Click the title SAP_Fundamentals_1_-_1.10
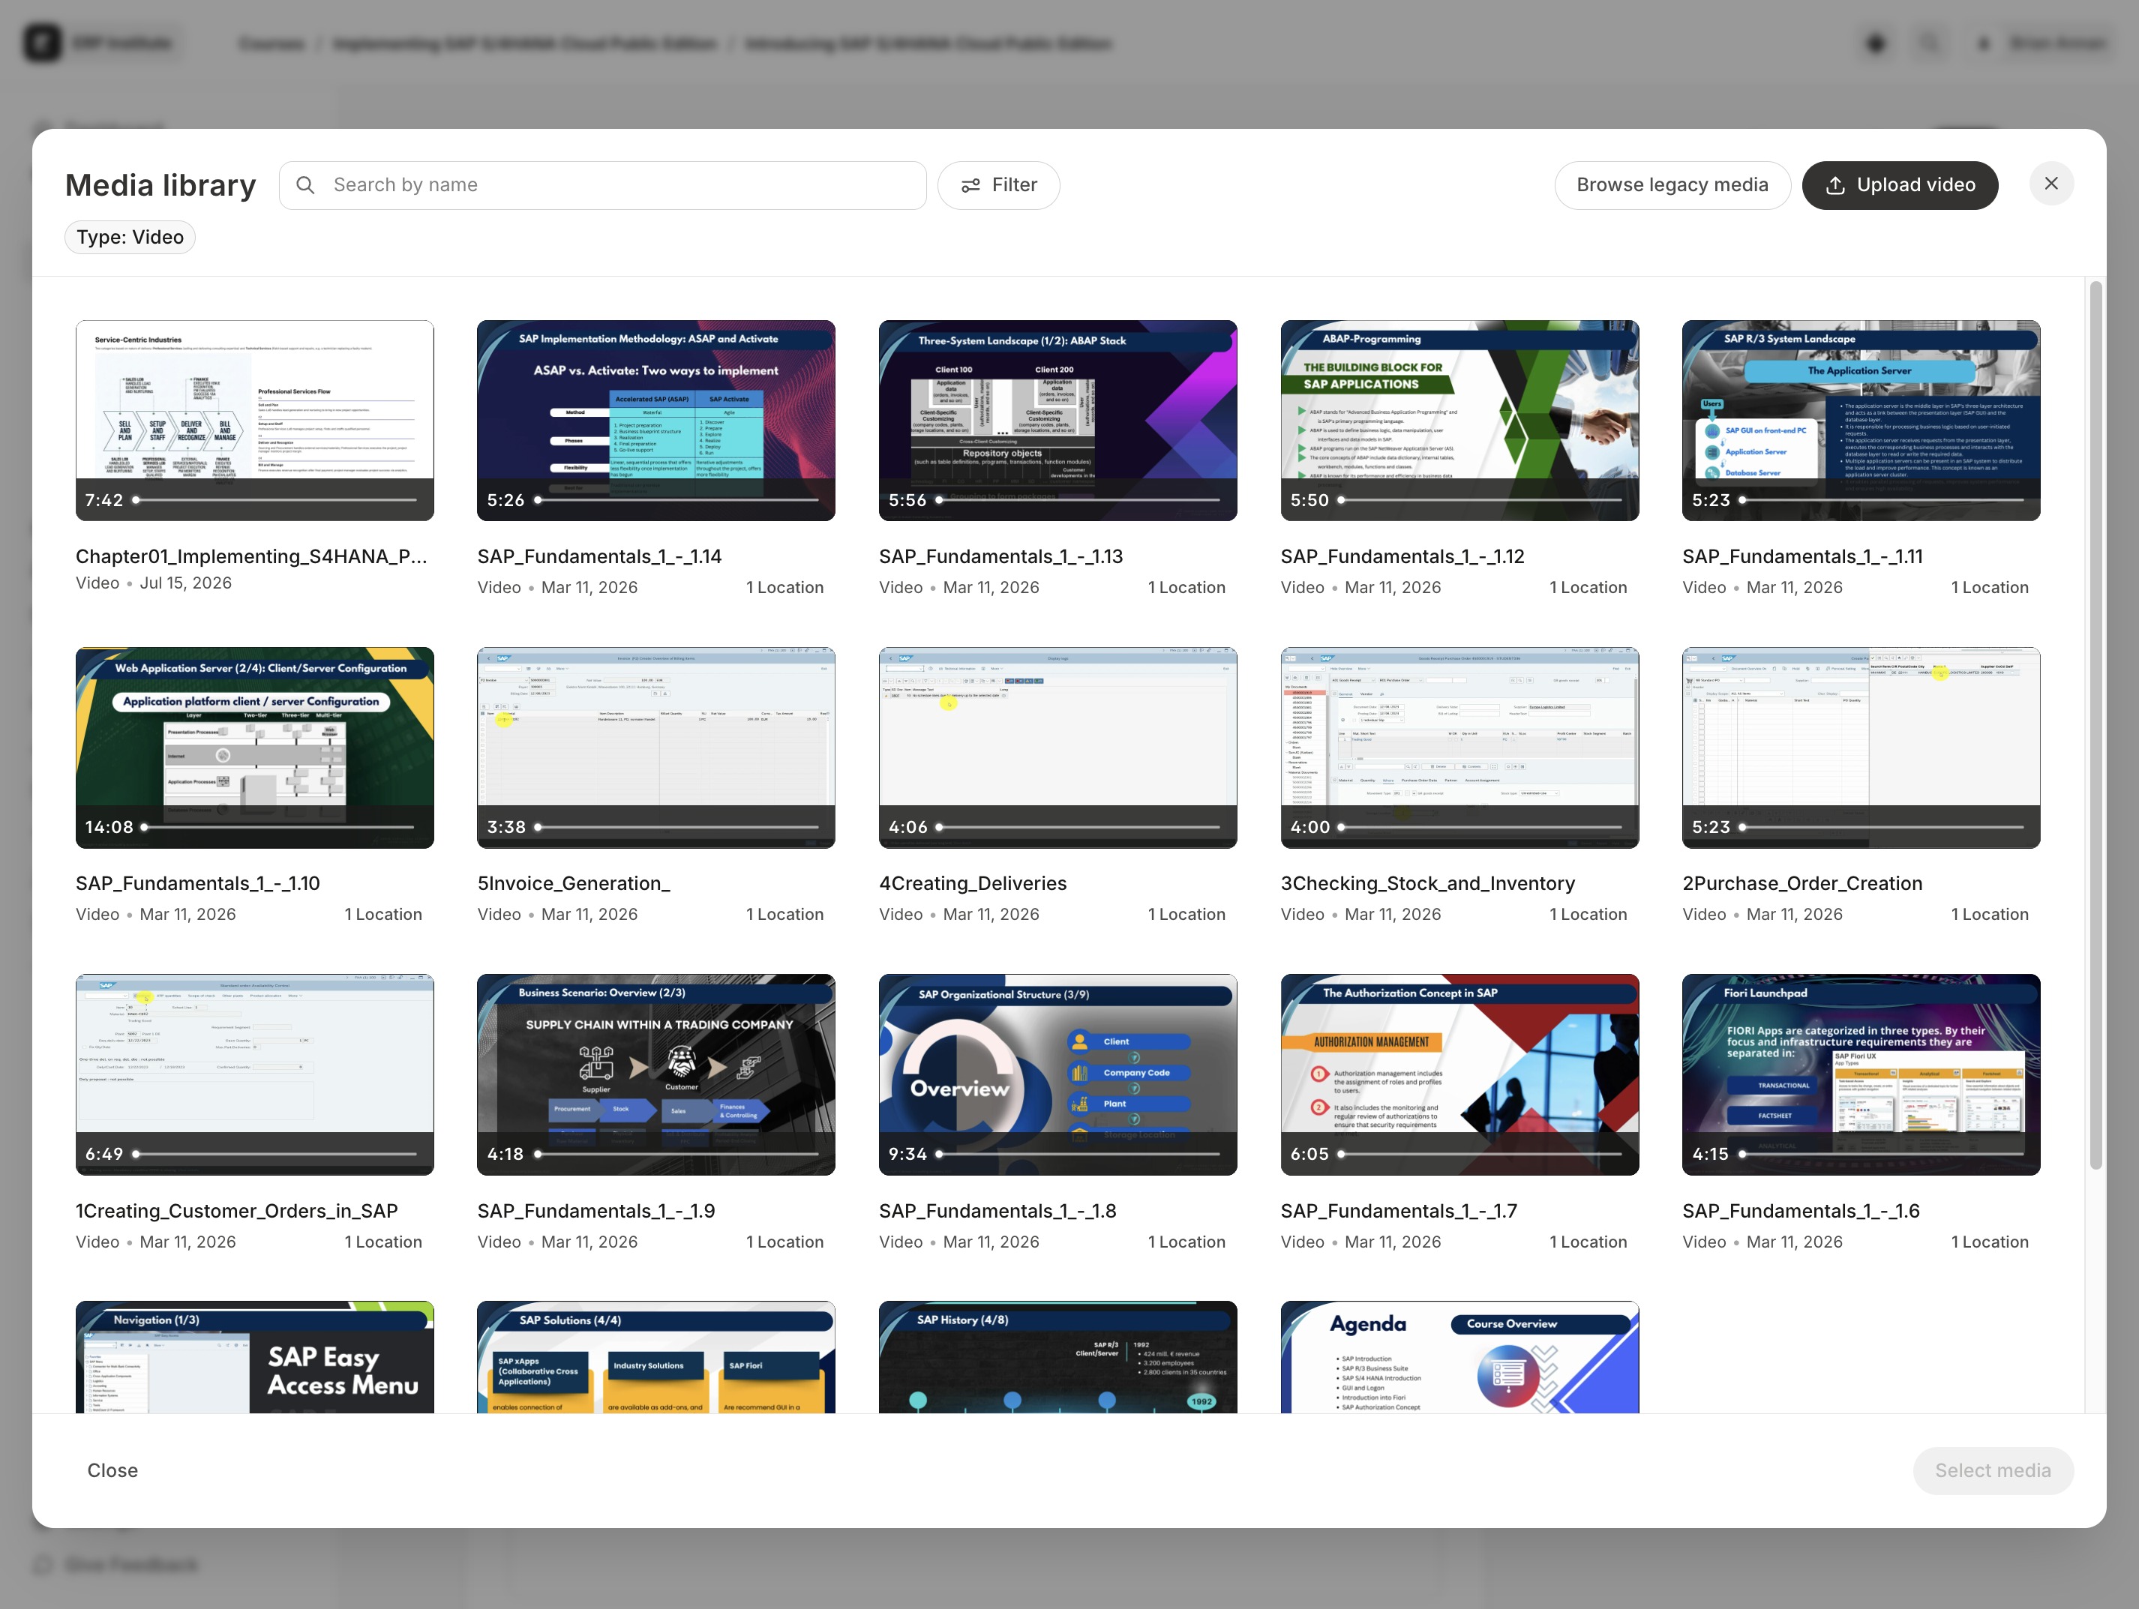The width and height of the screenshot is (2139, 1609). click(198, 882)
